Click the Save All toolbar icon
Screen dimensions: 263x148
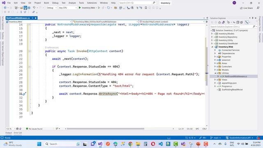click(29, 8)
